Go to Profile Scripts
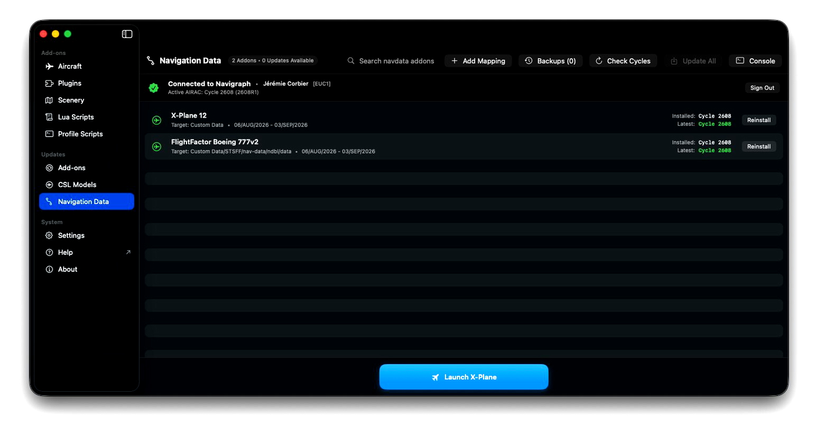Image resolution: width=818 pixels, height=435 pixels. click(x=87, y=134)
